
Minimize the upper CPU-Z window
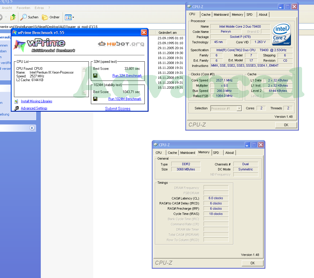[x=281, y=7]
